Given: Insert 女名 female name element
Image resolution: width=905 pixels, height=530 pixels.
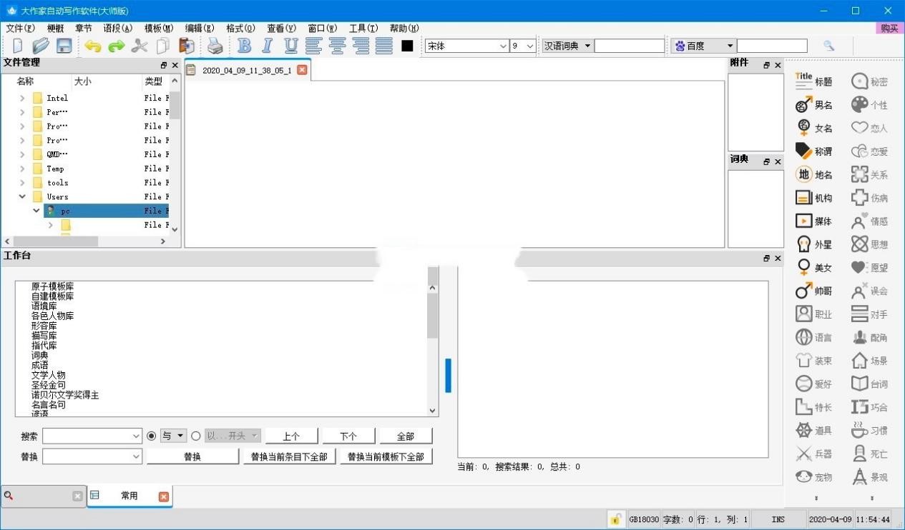Looking at the screenshot, I should tap(814, 128).
